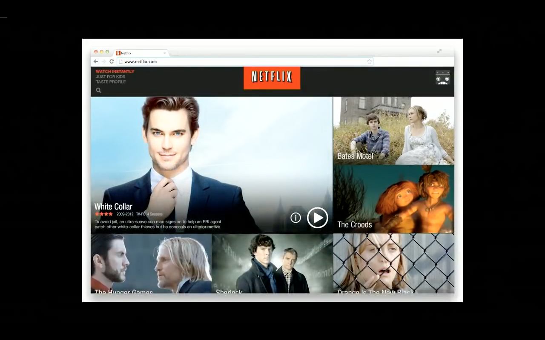545x340 pixels.
Task: Select The Hunger Games tile
Action: (151, 263)
